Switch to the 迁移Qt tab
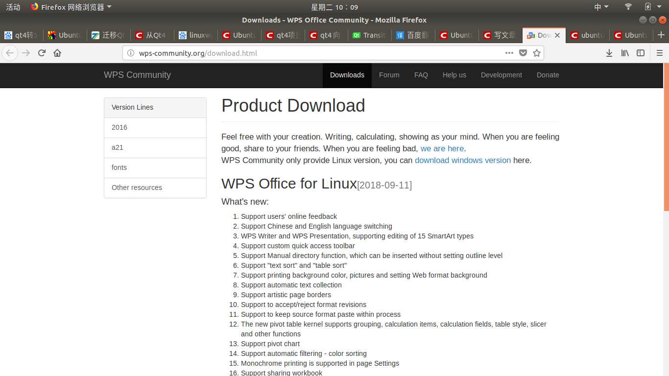This screenshot has height=376, width=669. click(x=109, y=35)
